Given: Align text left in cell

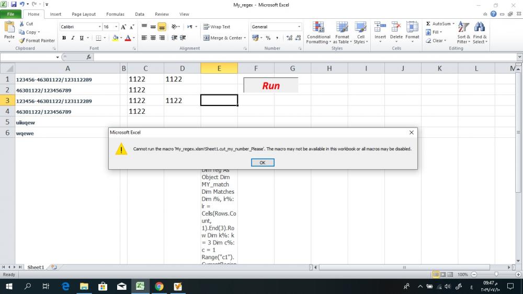Looking at the screenshot, I should [144, 38].
